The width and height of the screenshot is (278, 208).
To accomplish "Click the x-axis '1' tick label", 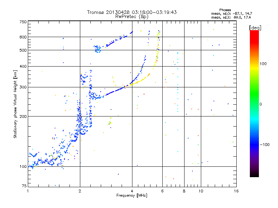I will click(28, 191).
